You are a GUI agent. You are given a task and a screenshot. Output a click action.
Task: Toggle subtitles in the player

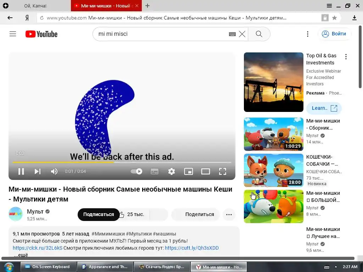155,171
